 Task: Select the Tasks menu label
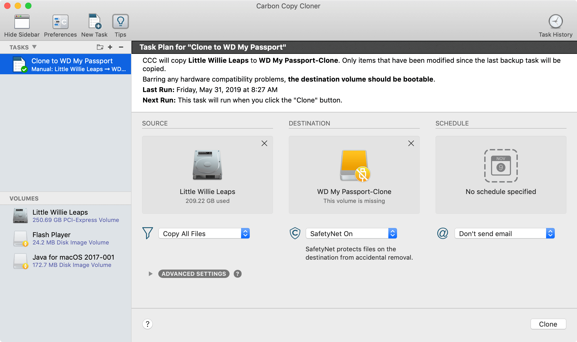coord(19,47)
